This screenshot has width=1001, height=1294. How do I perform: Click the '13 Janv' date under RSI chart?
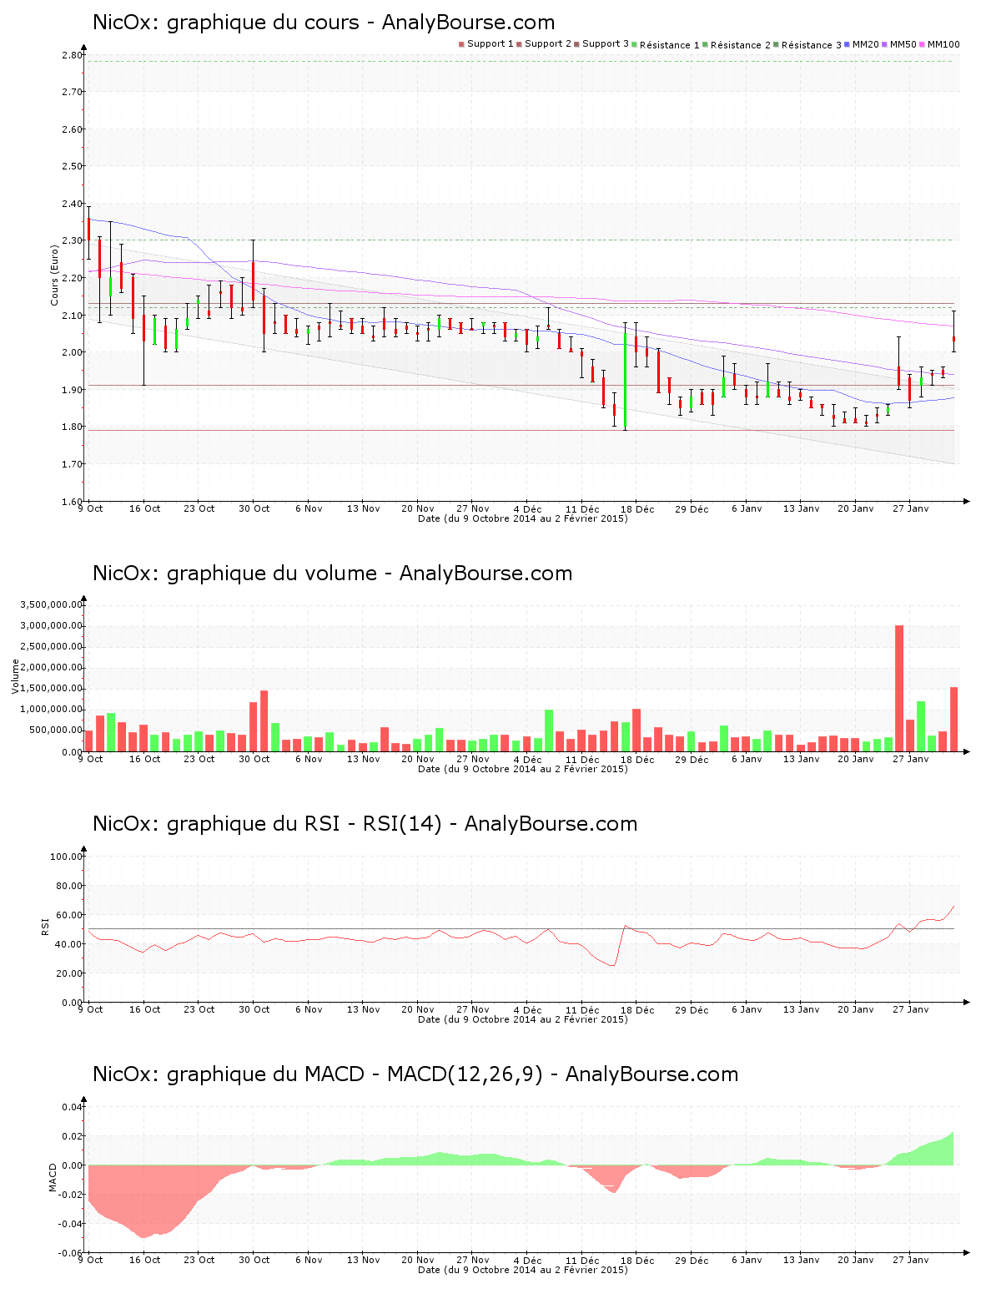(x=802, y=1009)
